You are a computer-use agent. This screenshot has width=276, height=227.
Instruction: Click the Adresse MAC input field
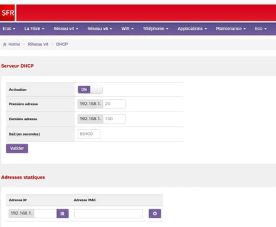[x=109, y=214]
